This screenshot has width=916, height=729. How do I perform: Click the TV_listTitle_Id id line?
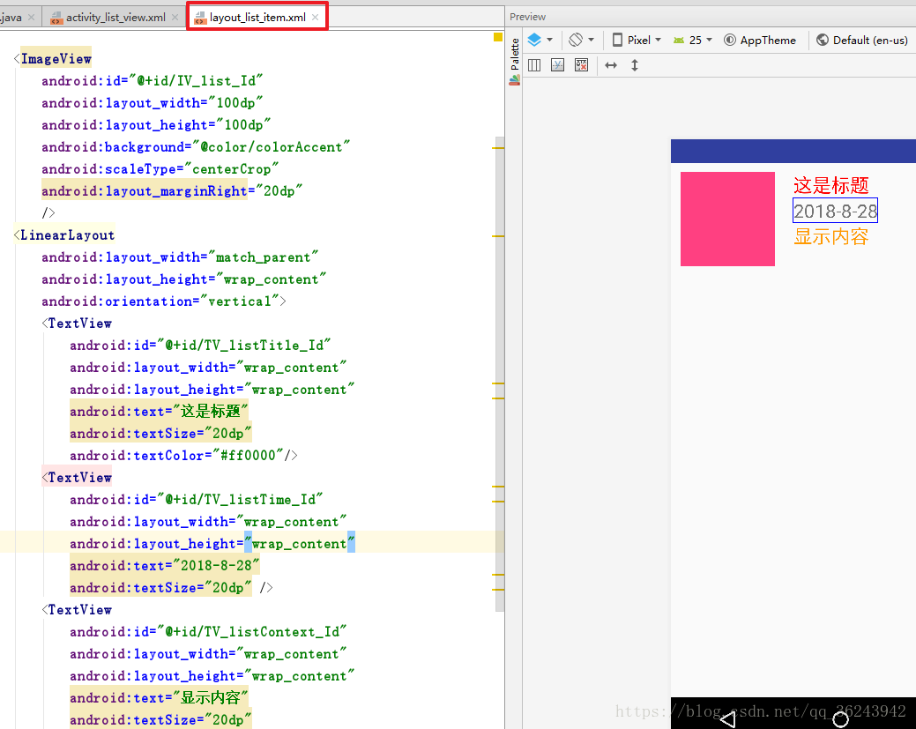[200, 346]
